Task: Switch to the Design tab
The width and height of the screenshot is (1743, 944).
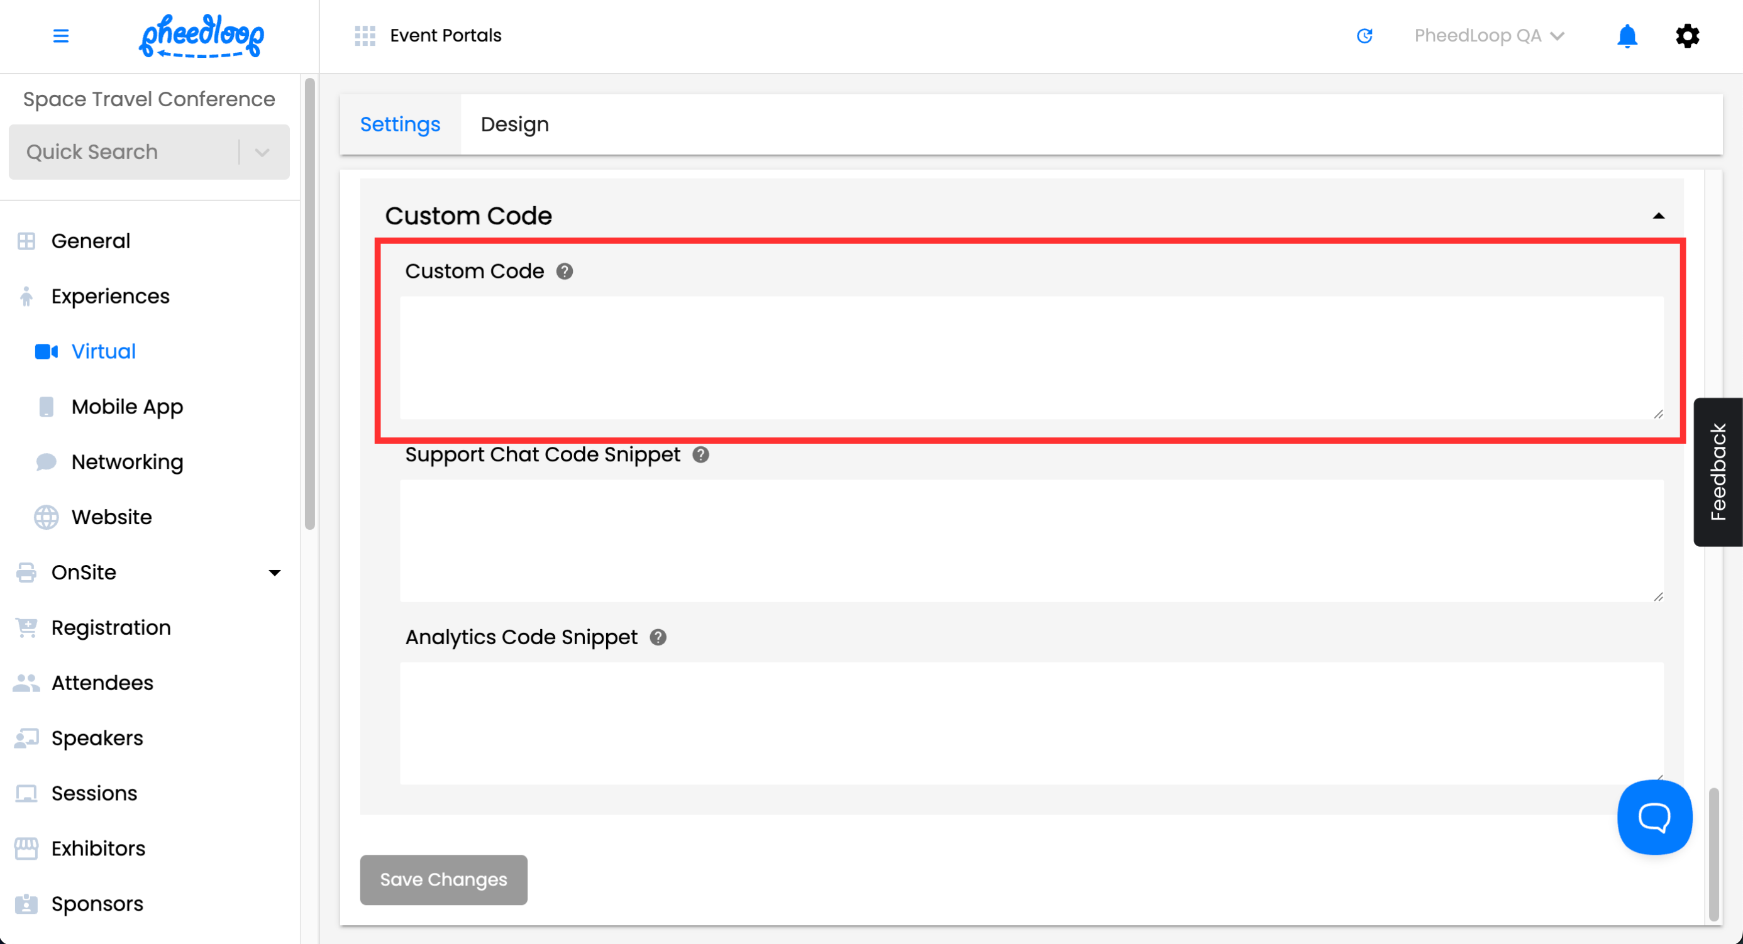Action: (x=514, y=124)
